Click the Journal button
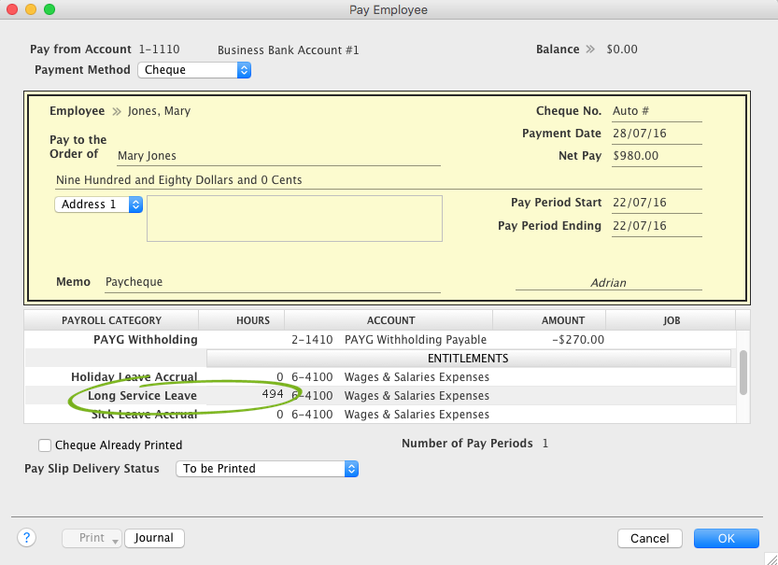 pos(154,538)
